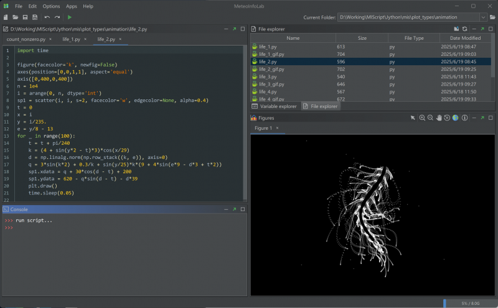
Task: Run the script with the green play button
Action: [x=70, y=17]
